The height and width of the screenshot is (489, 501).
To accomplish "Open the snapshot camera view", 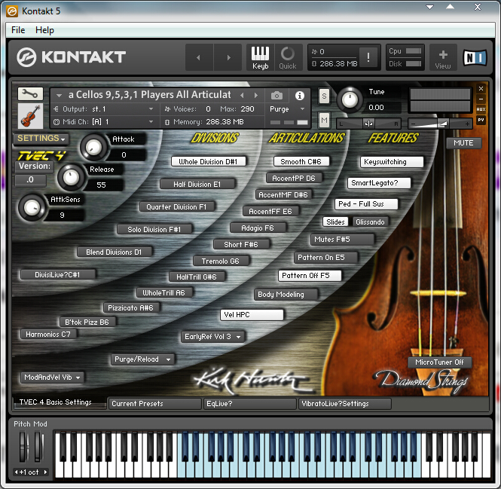I will pyautogui.click(x=276, y=95).
